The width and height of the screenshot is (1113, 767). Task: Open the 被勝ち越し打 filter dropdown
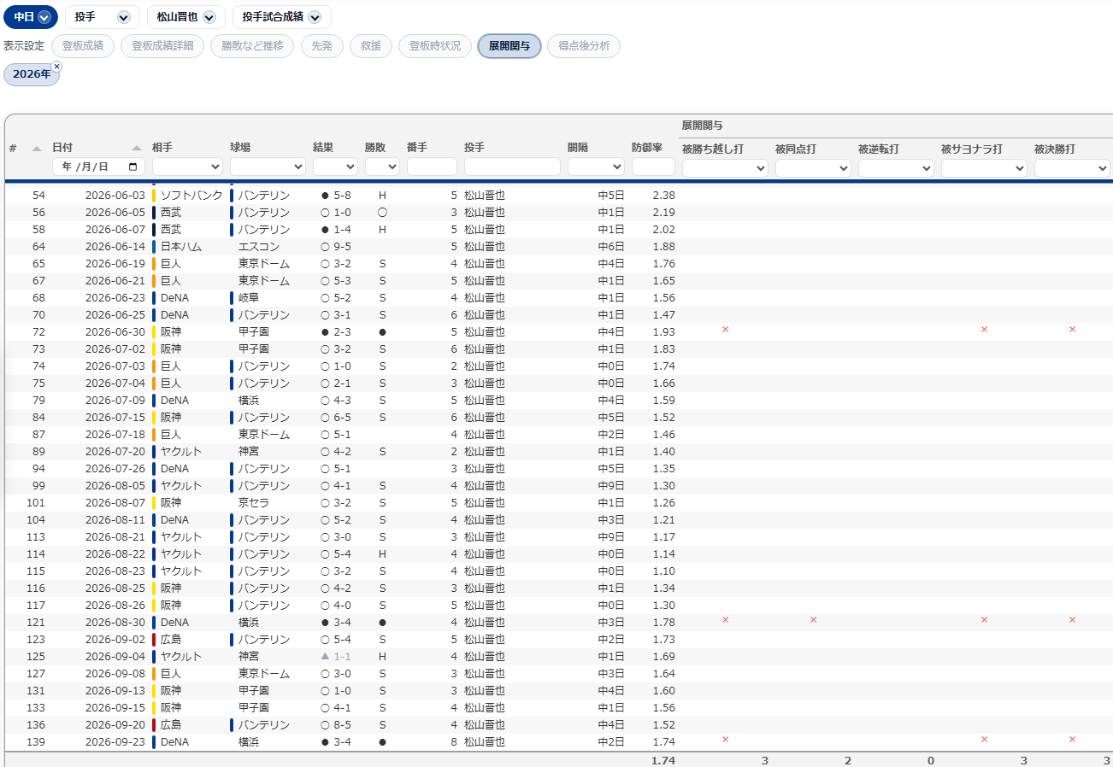(x=725, y=168)
